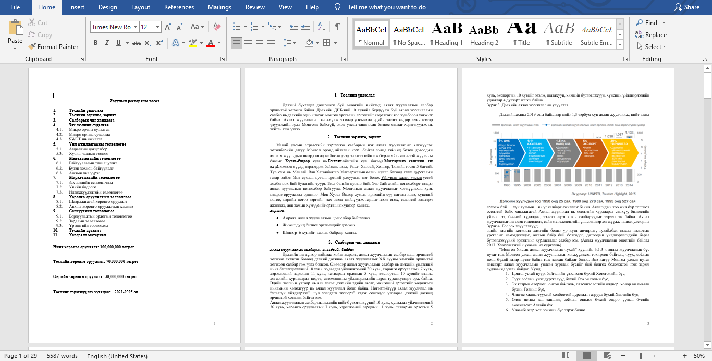The height and width of the screenshot is (361, 712).
Task: Click the Tell me what you want field
Action: (386, 7)
